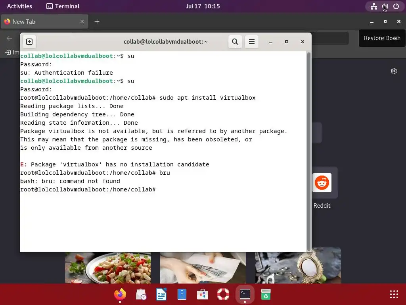Click the Reddit label under the tile
Screen dimensions: 406x305
click(322, 206)
